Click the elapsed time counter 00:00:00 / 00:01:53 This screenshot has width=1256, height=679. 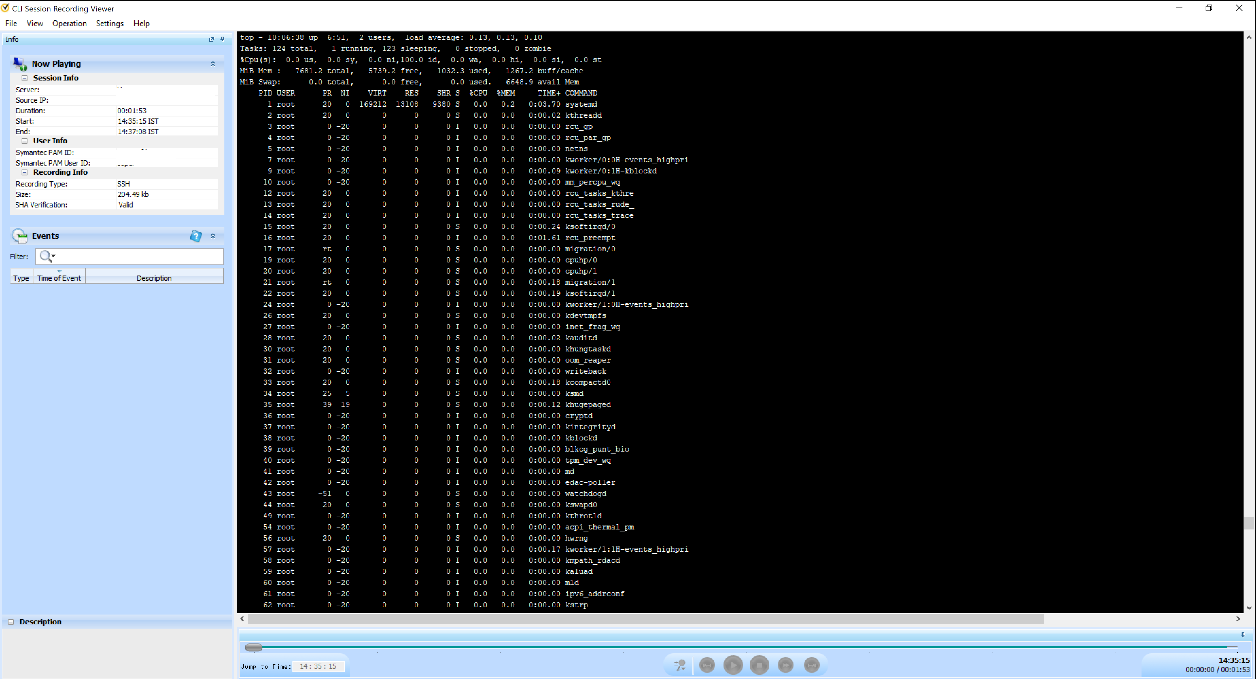[x=1217, y=670]
